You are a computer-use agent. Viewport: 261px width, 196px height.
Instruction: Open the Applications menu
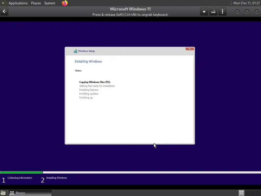point(18,3)
